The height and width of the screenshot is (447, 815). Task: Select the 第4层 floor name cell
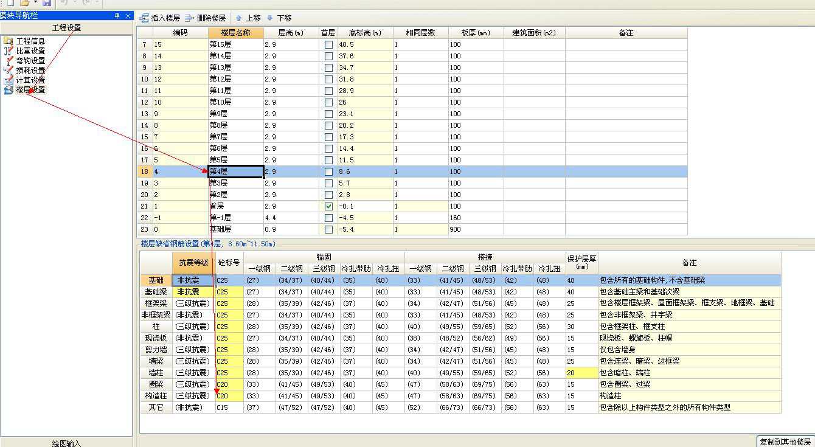coord(236,172)
